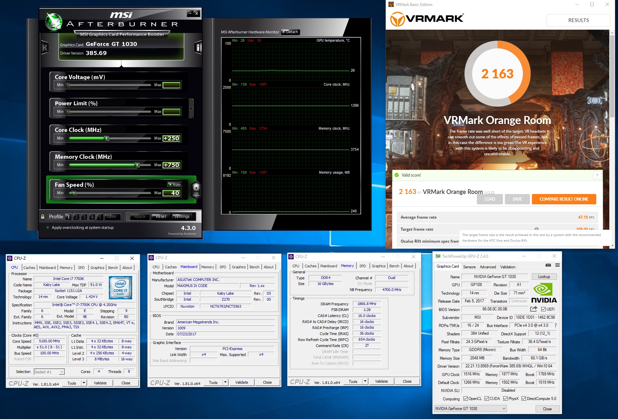Click the VRMark window vertical scrollbar
This screenshot has width=618, height=419.
[x=612, y=76]
